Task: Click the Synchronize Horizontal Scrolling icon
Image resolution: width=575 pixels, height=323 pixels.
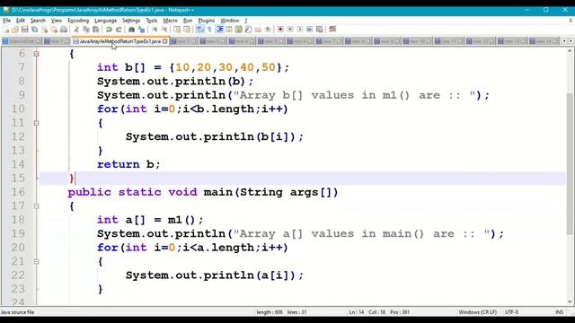Action: (x=187, y=30)
